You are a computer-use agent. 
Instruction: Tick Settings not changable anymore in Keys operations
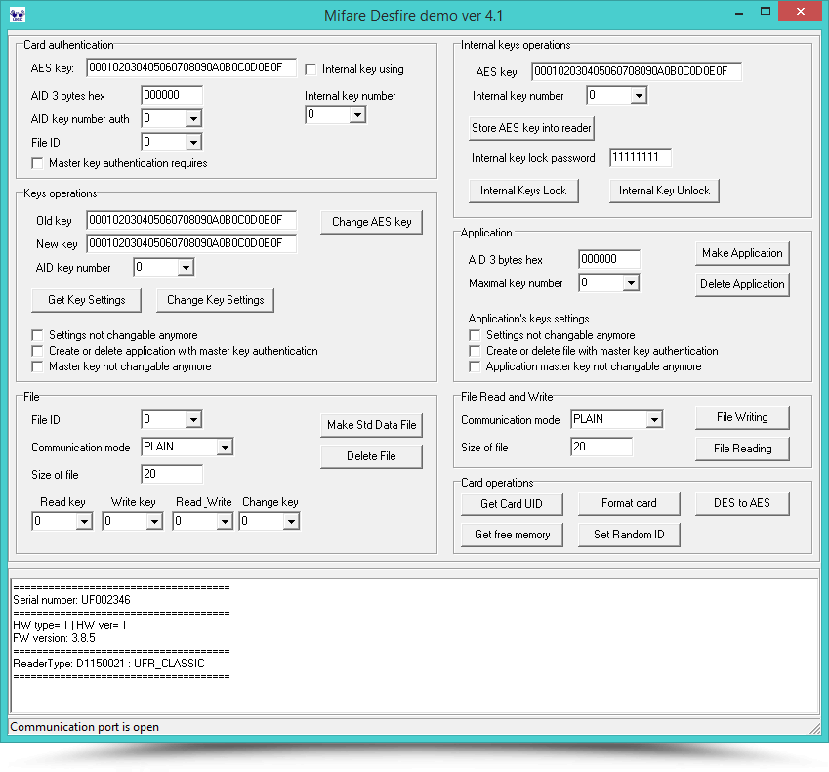coord(37,335)
